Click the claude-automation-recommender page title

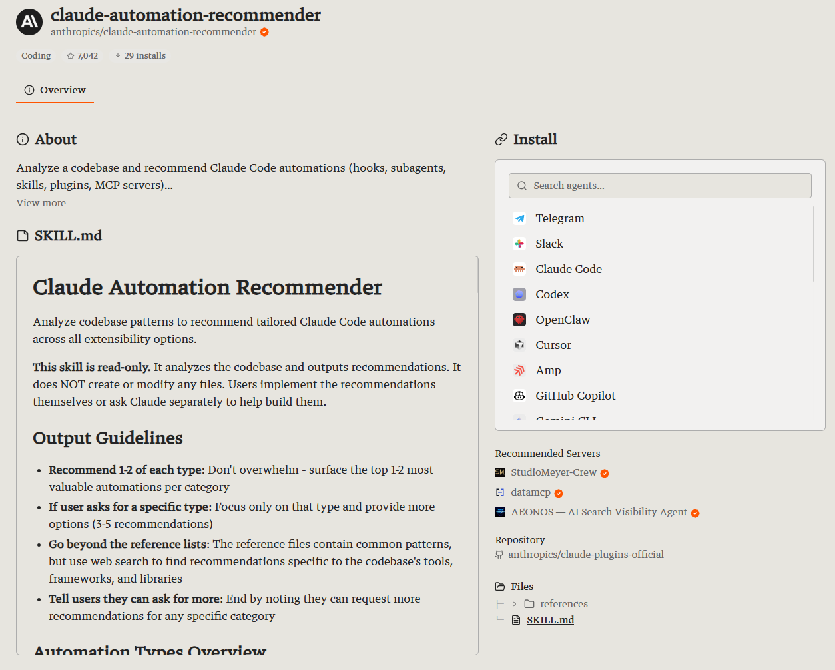[x=186, y=15]
